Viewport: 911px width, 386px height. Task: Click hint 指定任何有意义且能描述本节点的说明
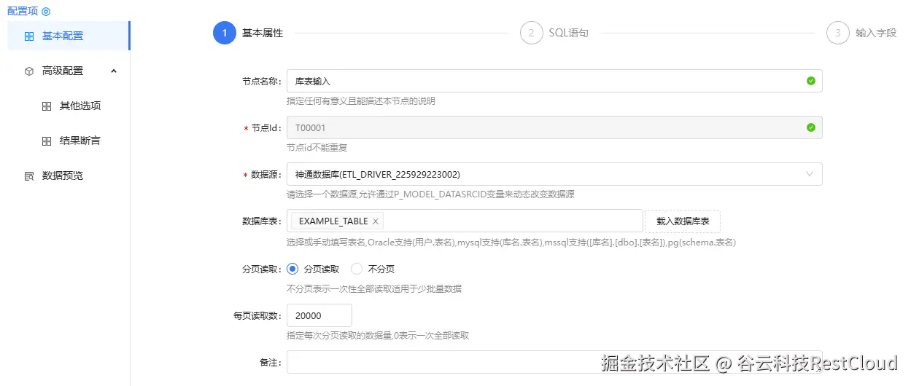pos(361,101)
